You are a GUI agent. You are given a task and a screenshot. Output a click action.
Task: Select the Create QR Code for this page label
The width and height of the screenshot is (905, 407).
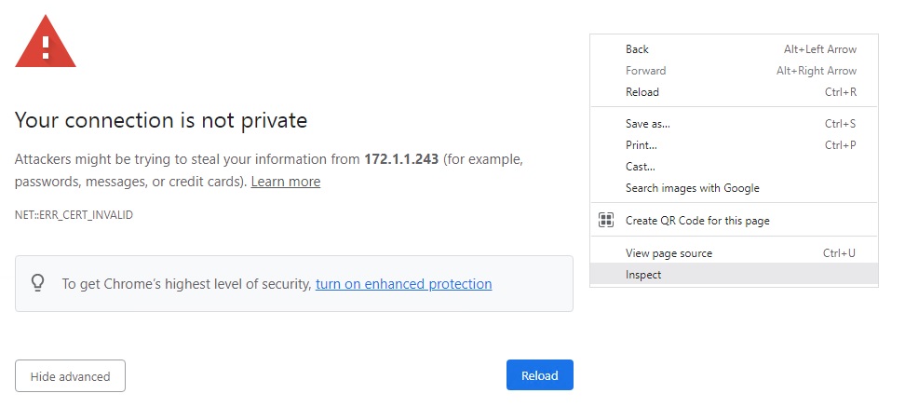tap(697, 221)
